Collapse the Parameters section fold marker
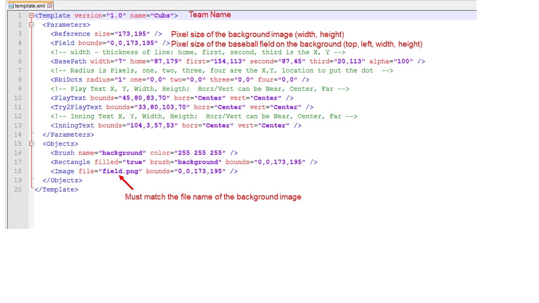Viewport: 539px width, 303px height. point(31,24)
